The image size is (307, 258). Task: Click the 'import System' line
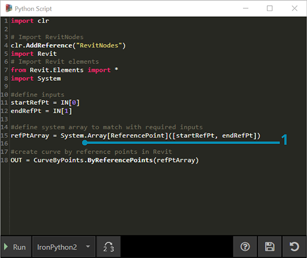[36, 78]
